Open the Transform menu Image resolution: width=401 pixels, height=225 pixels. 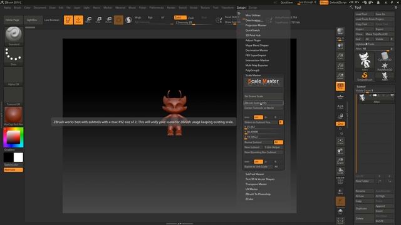tap(227, 7)
